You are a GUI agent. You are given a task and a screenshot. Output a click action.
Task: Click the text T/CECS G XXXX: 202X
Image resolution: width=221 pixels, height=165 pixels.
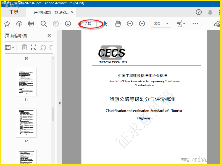tap(113, 62)
